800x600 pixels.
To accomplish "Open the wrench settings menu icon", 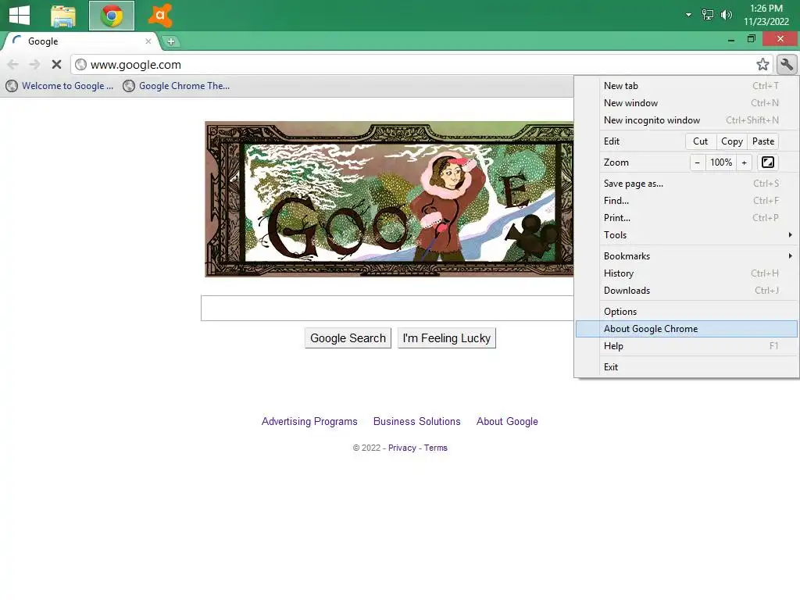I will coord(787,65).
